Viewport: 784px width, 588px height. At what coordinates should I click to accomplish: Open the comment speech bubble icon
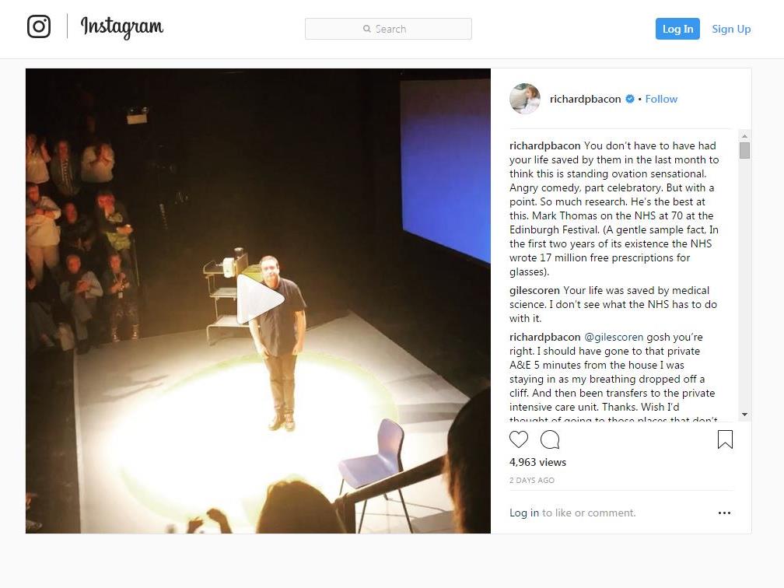550,439
